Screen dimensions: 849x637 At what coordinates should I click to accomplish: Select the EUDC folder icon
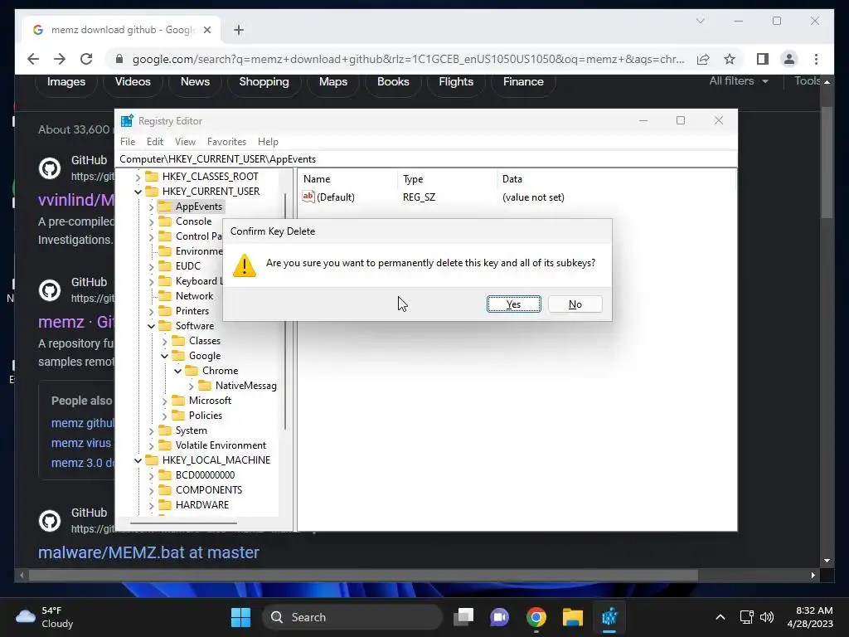click(x=165, y=266)
